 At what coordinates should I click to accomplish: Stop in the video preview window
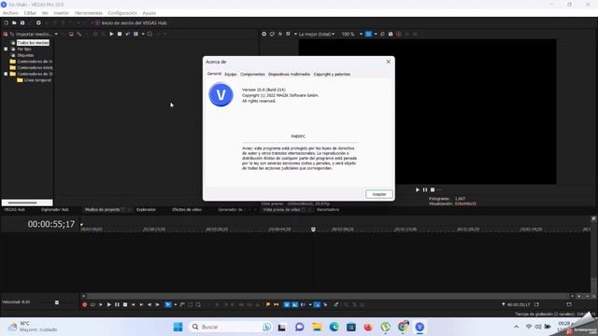(433, 189)
